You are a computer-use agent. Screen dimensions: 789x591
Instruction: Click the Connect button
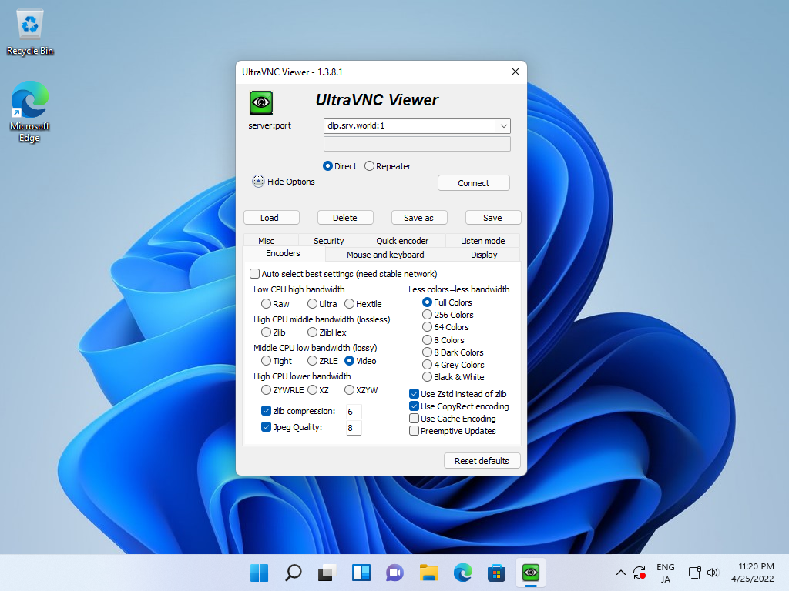pyautogui.click(x=473, y=182)
